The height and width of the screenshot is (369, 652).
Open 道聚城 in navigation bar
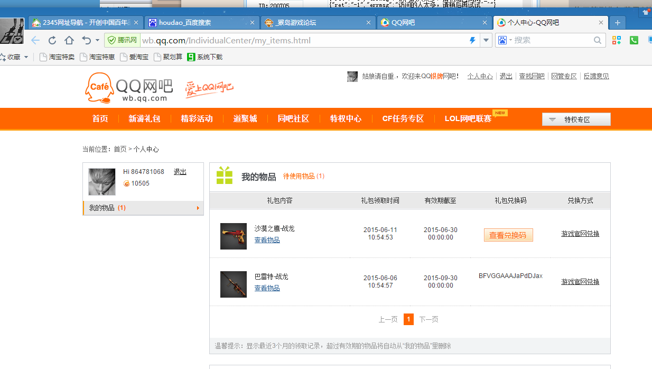click(x=245, y=119)
